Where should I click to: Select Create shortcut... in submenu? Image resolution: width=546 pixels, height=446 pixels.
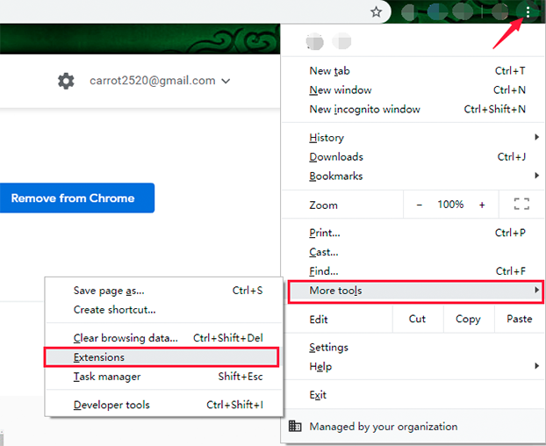pyautogui.click(x=163, y=310)
